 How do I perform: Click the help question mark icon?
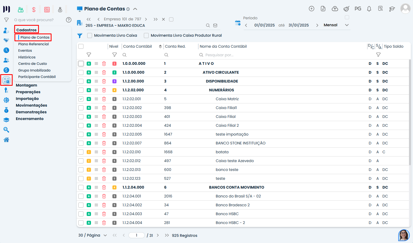(69, 20)
